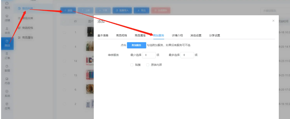Select the 附加服务 tab

(x=159, y=36)
